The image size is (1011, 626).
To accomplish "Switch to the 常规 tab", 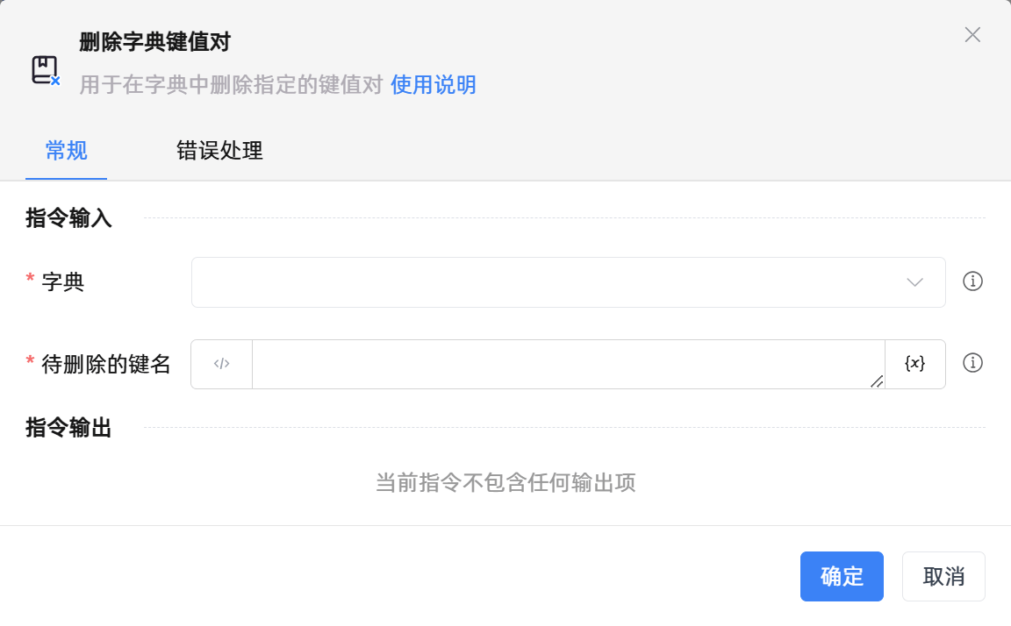I will (66, 151).
